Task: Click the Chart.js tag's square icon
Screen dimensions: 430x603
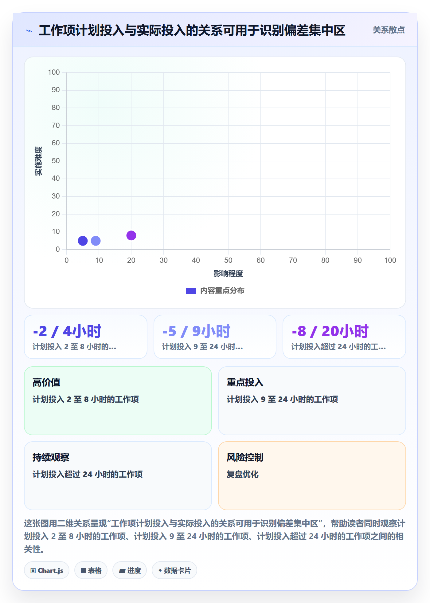Action: pyautogui.click(x=33, y=571)
